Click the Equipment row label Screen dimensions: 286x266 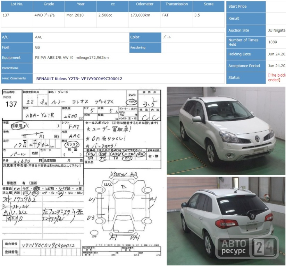coord(17,58)
